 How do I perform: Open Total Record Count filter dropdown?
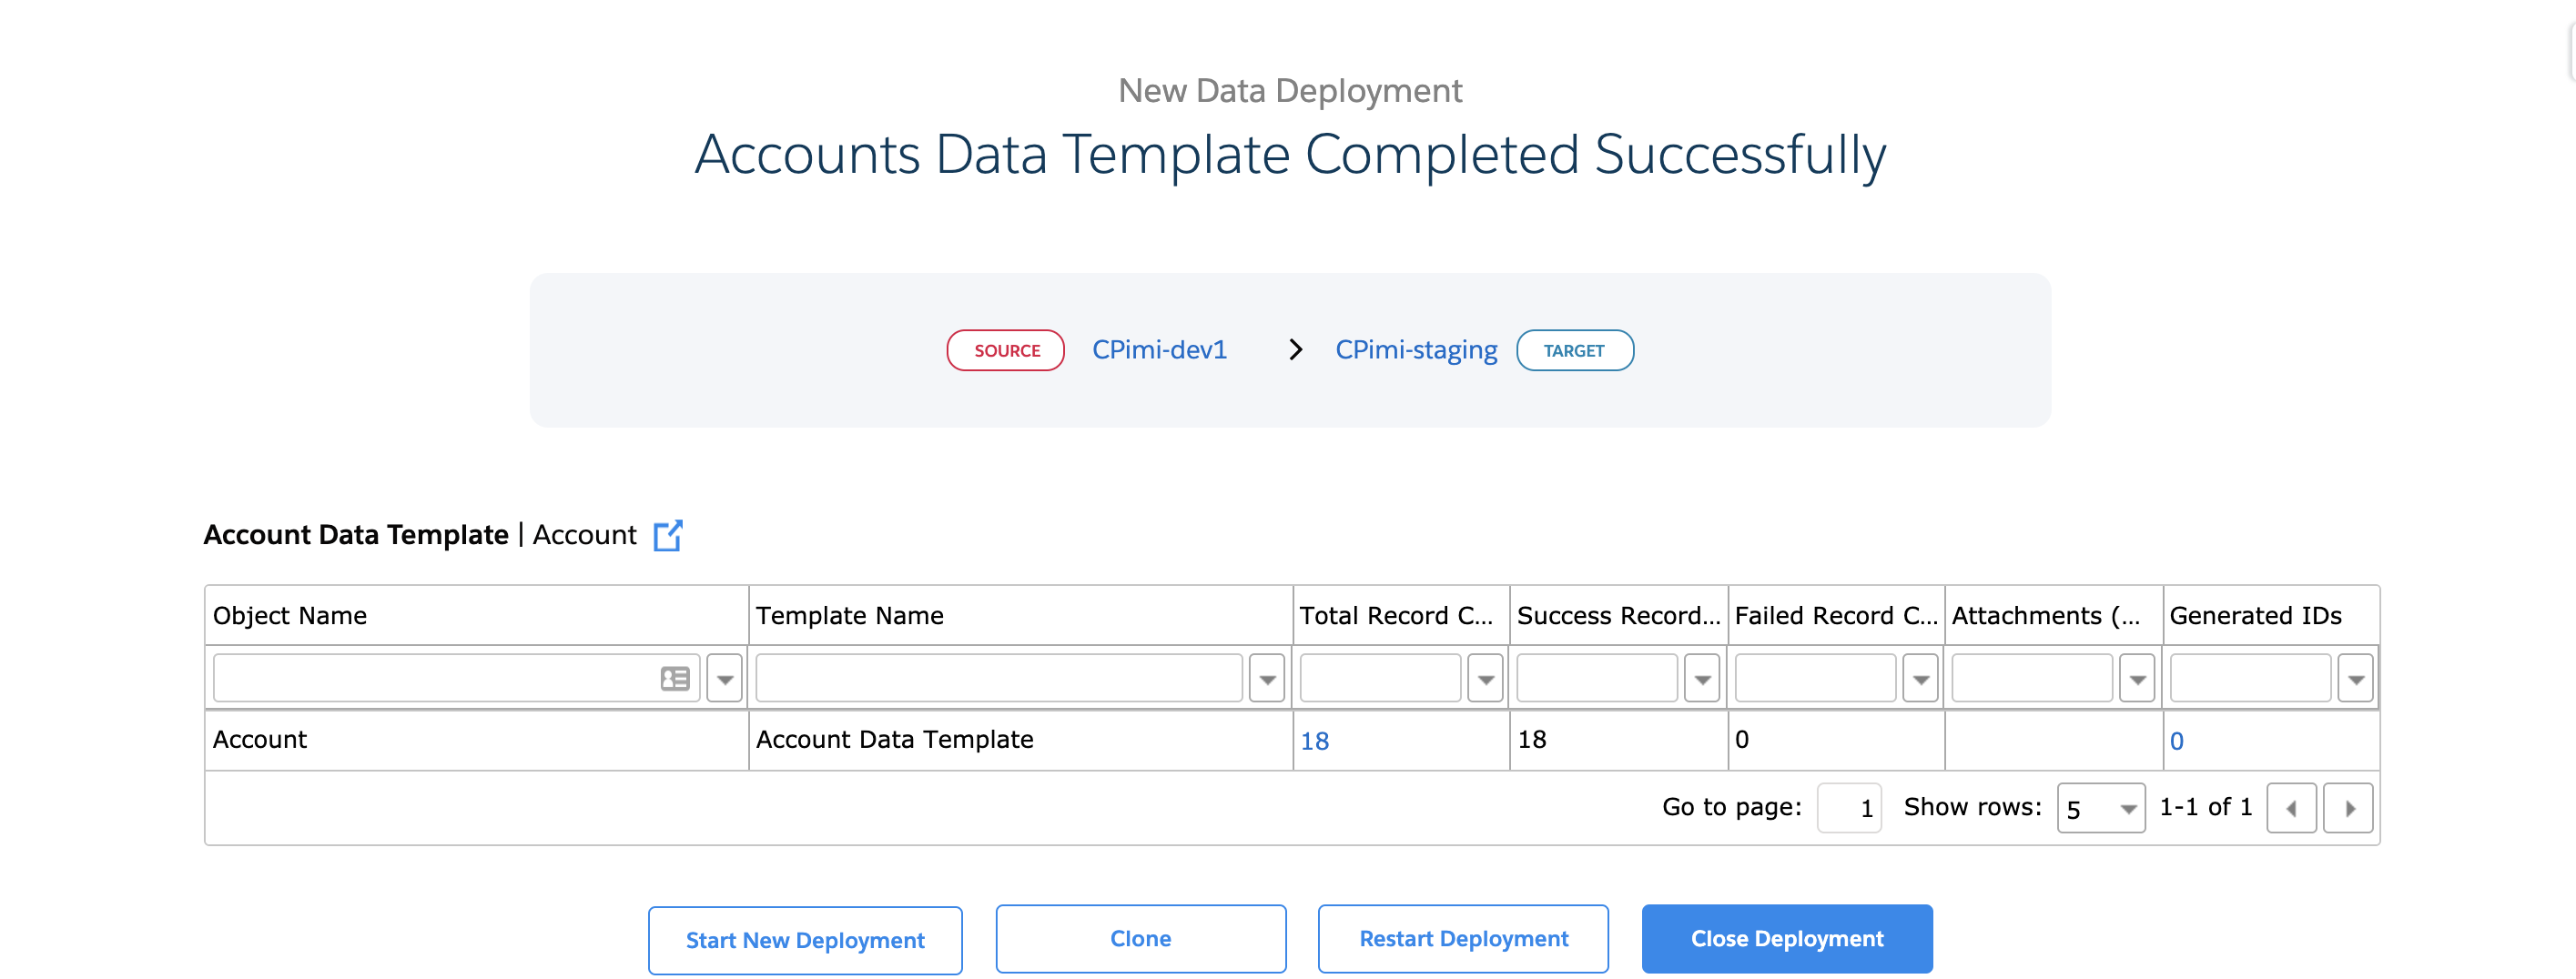1485,679
